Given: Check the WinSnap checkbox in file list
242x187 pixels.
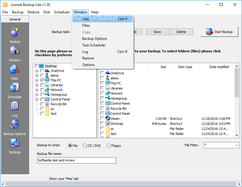Looking at the screenshot, I should click(x=102, y=123).
